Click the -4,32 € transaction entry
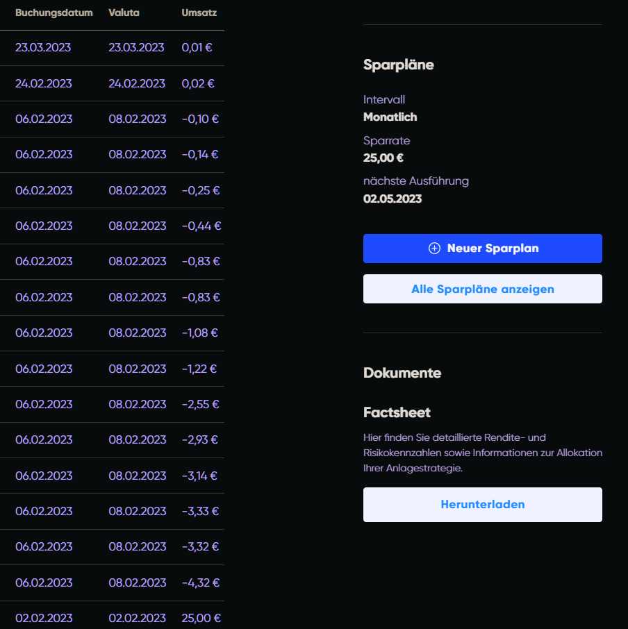The height and width of the screenshot is (629, 628). (x=112, y=583)
